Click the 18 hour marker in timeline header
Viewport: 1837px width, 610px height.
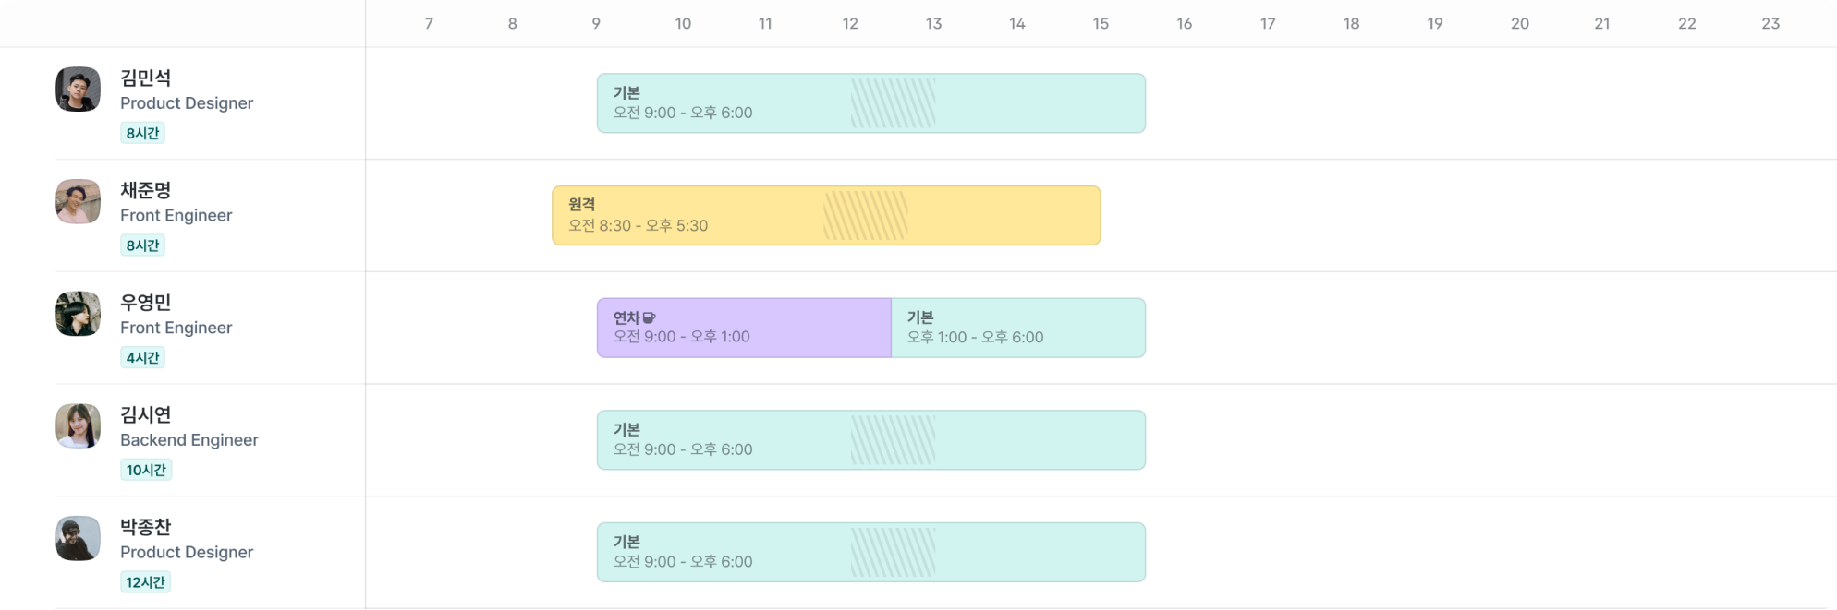pos(1351,24)
